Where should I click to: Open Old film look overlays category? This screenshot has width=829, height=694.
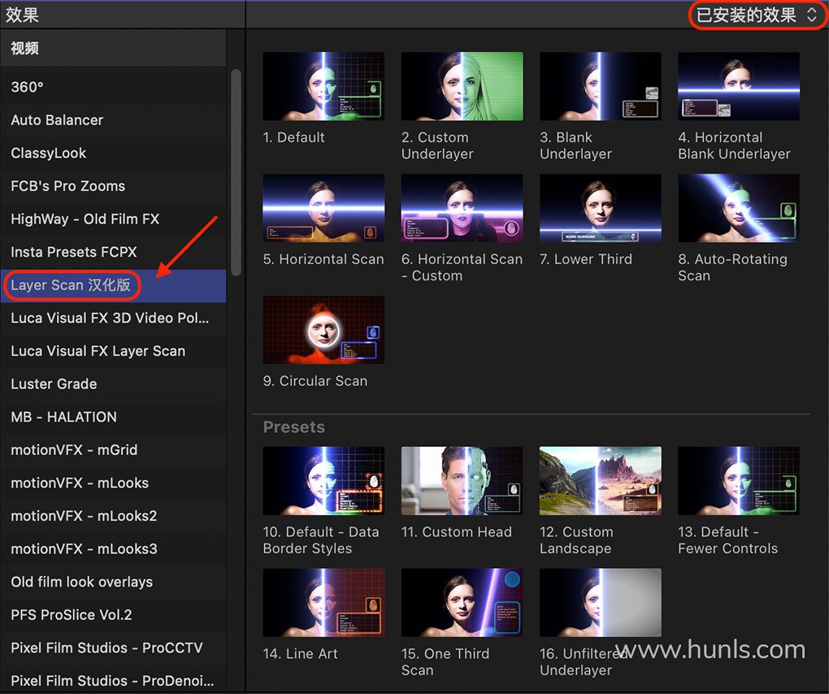click(81, 582)
